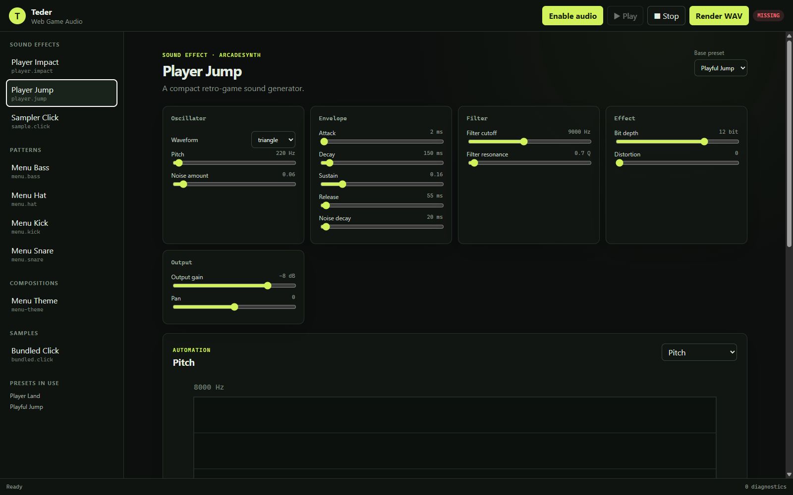The height and width of the screenshot is (495, 793).
Task: Open Sampler Click sound effect
Action: click(x=61, y=121)
